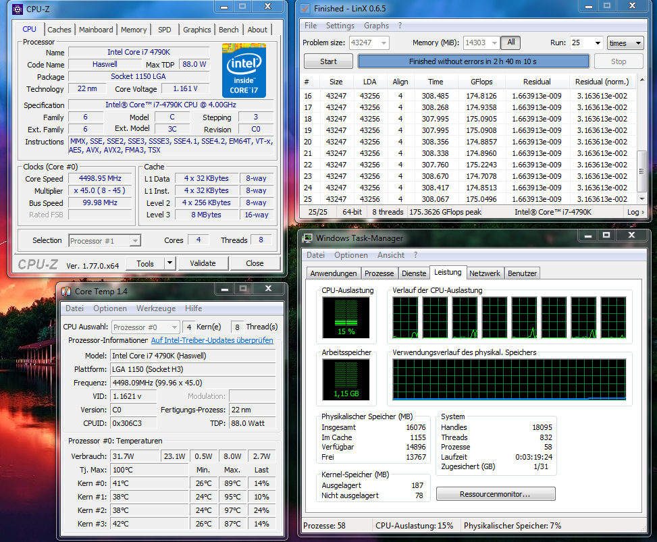Switch to the Anwendungen tab in Task-Manager
The image size is (657, 542).
click(x=334, y=273)
